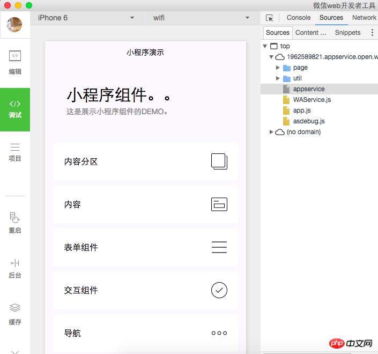The image size is (378, 354).
Task: Click the user avatar in sidebar
Action: [14, 24]
